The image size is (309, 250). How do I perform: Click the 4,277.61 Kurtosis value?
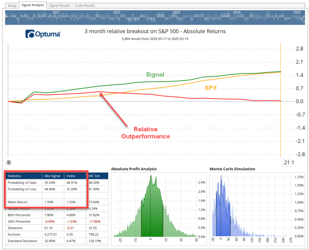[x=51, y=235]
